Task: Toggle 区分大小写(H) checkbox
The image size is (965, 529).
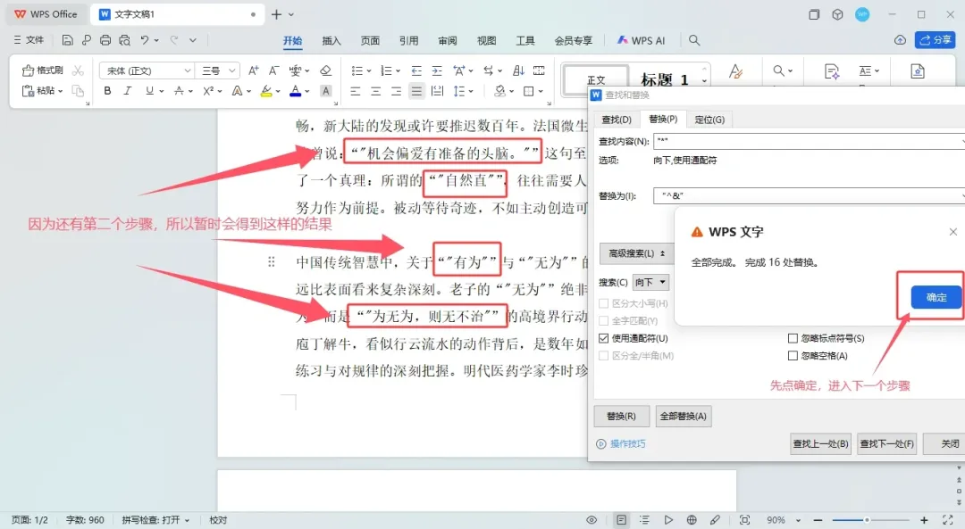Action: [x=604, y=303]
